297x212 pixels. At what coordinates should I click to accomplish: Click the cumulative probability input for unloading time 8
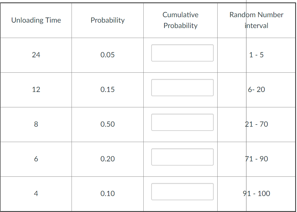click(182, 122)
